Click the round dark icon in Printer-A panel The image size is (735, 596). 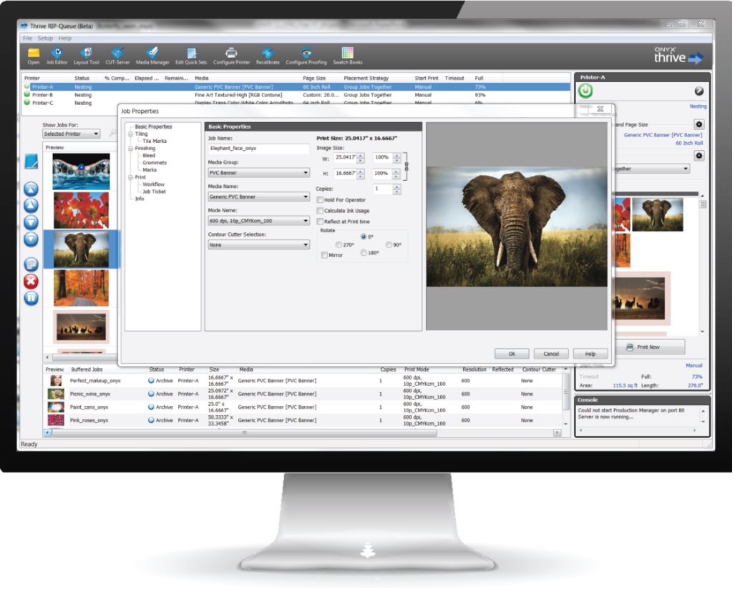pos(699,91)
